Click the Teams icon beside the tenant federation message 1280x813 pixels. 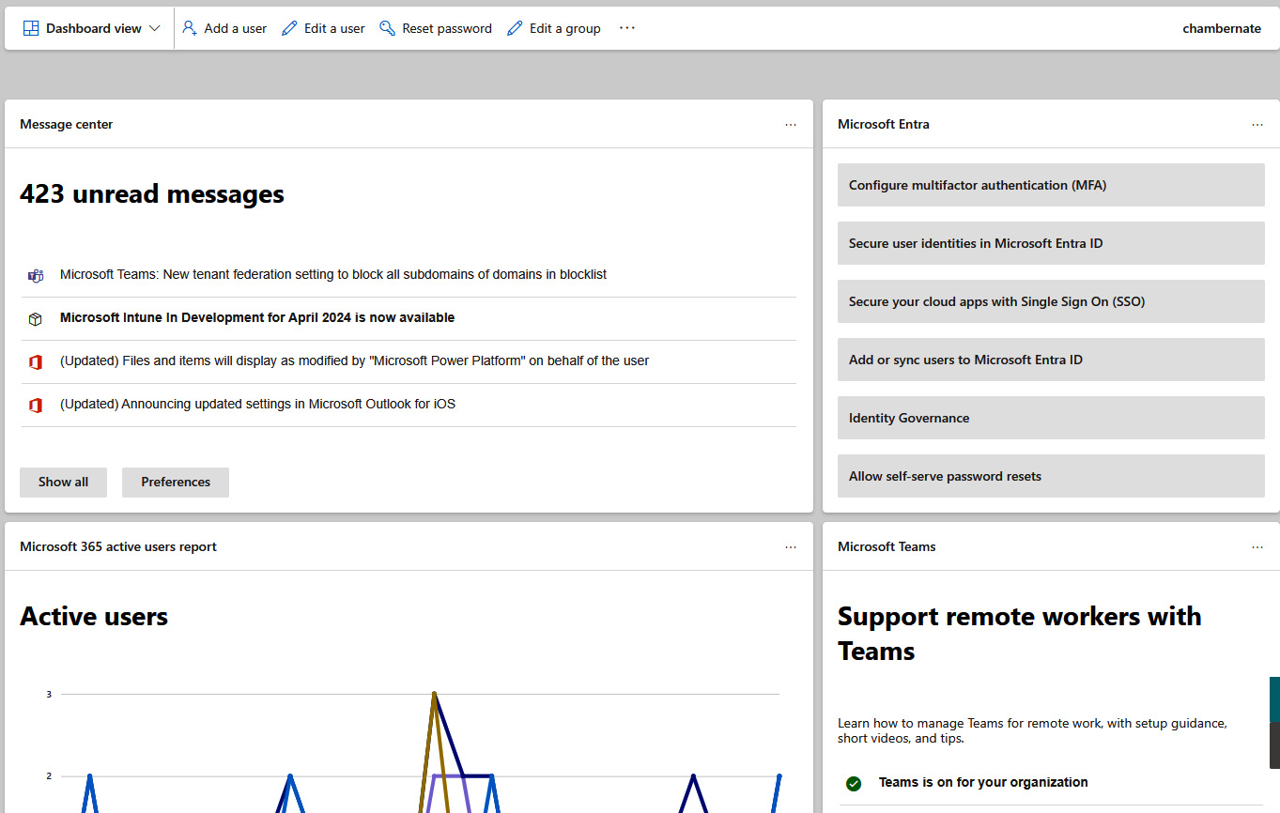click(36, 276)
